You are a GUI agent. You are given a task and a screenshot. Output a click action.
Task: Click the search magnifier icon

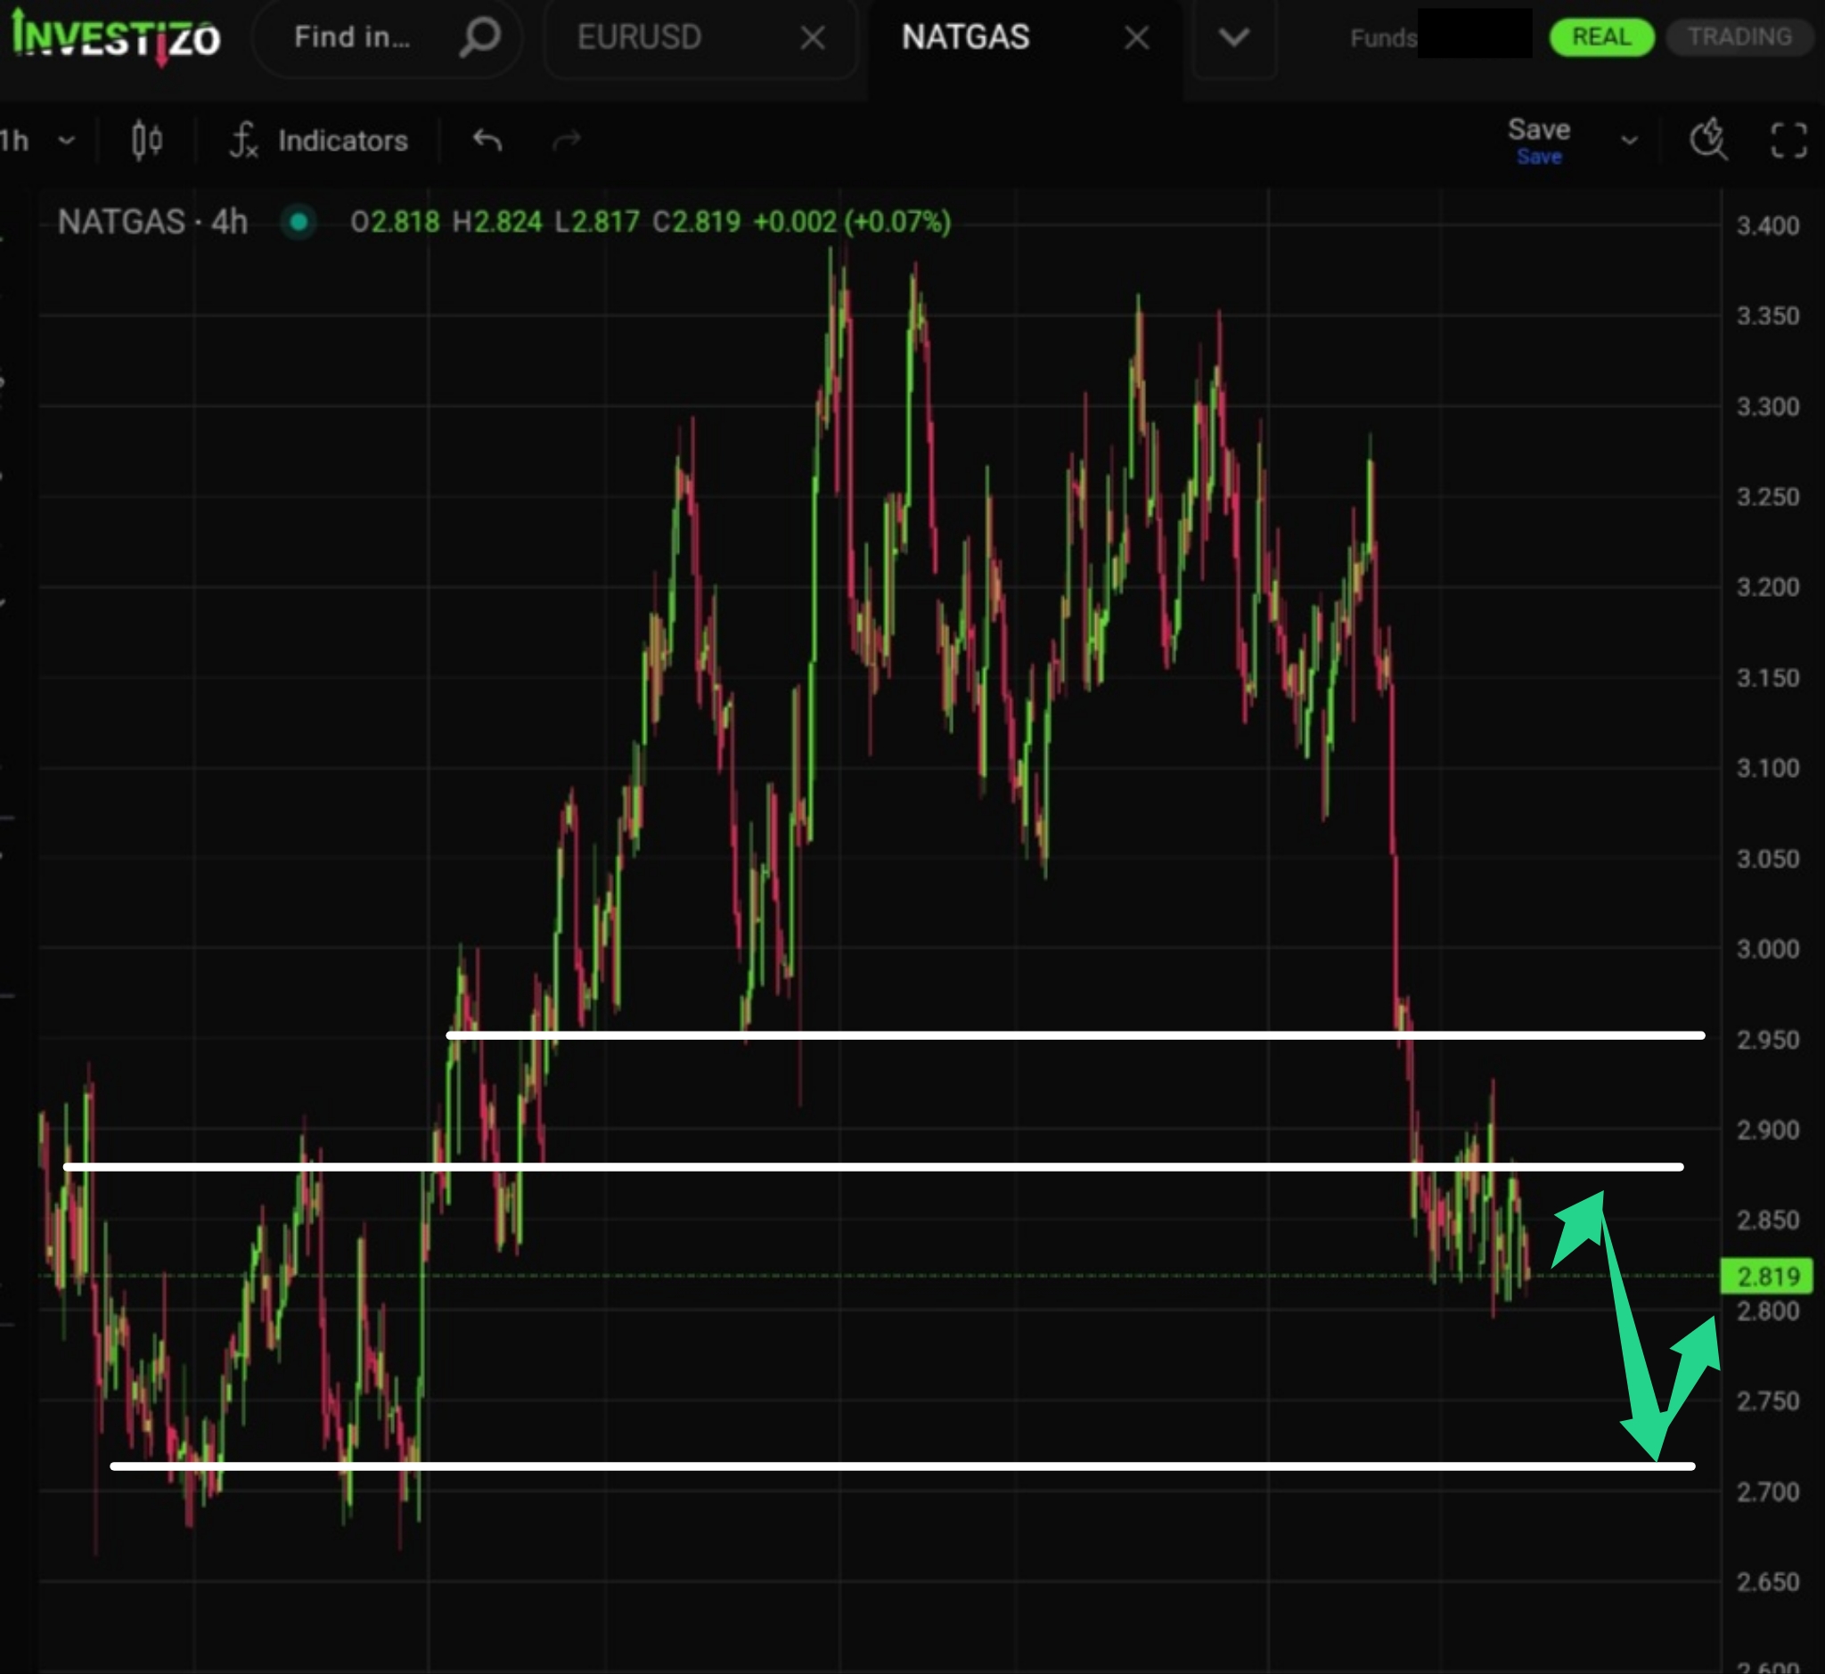pyautogui.click(x=479, y=38)
